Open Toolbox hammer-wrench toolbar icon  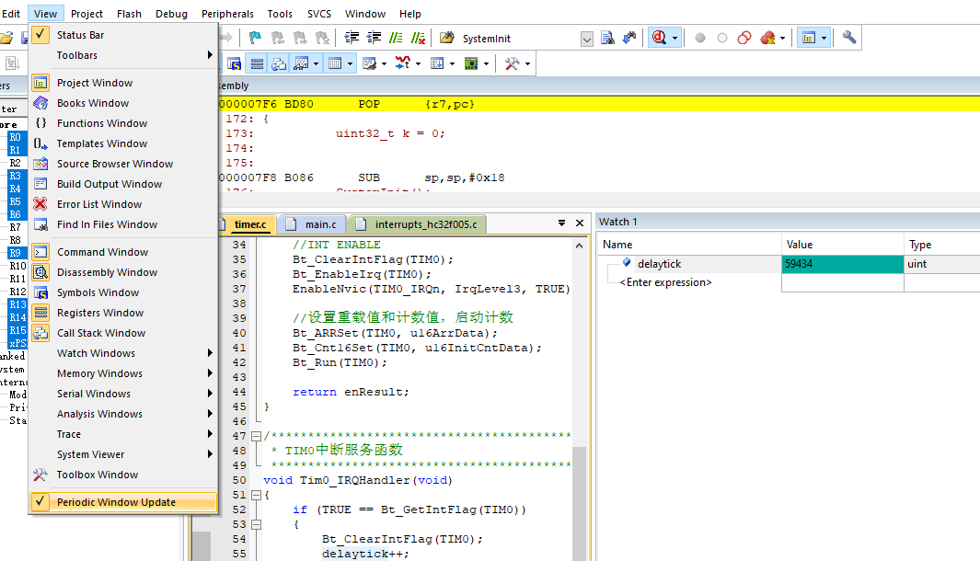click(512, 63)
